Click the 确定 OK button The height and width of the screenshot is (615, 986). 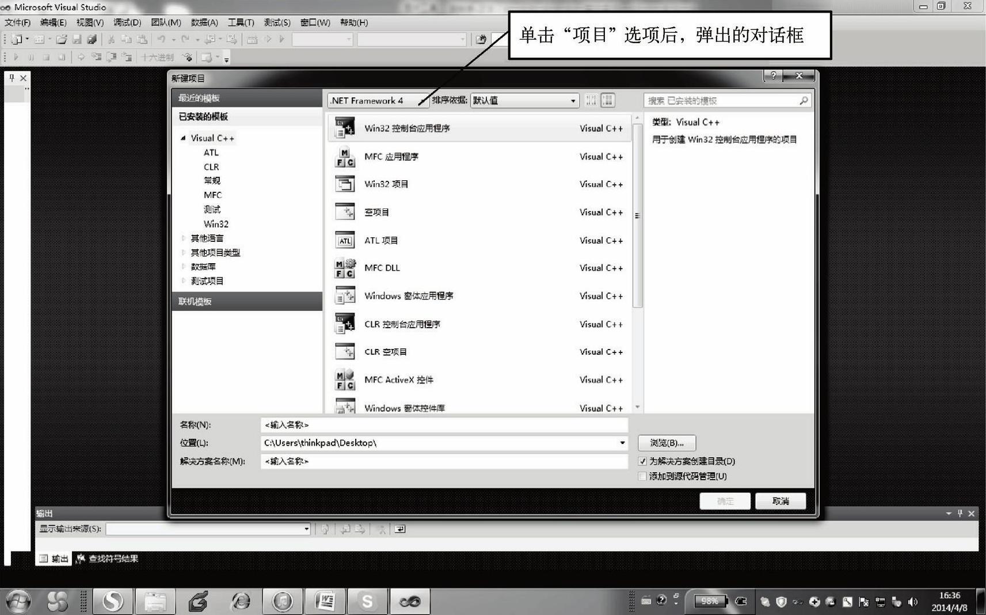click(725, 501)
